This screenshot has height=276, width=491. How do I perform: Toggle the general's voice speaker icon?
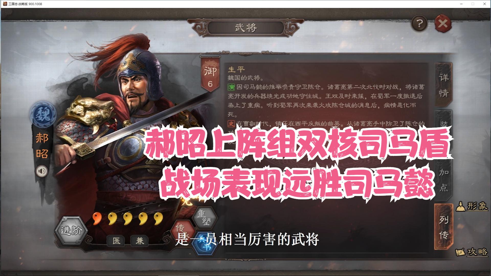[42, 171]
